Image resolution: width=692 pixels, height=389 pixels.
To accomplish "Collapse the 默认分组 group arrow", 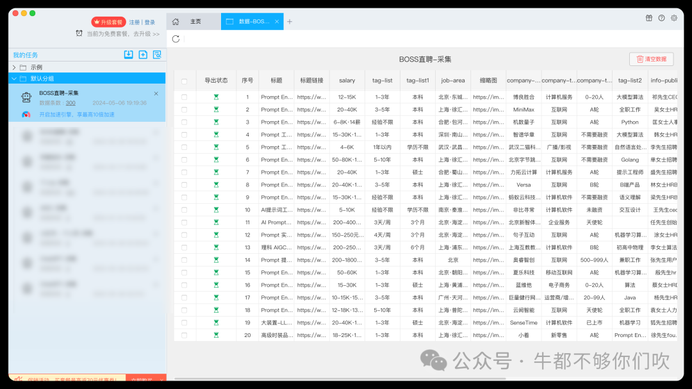I will 14,79.
